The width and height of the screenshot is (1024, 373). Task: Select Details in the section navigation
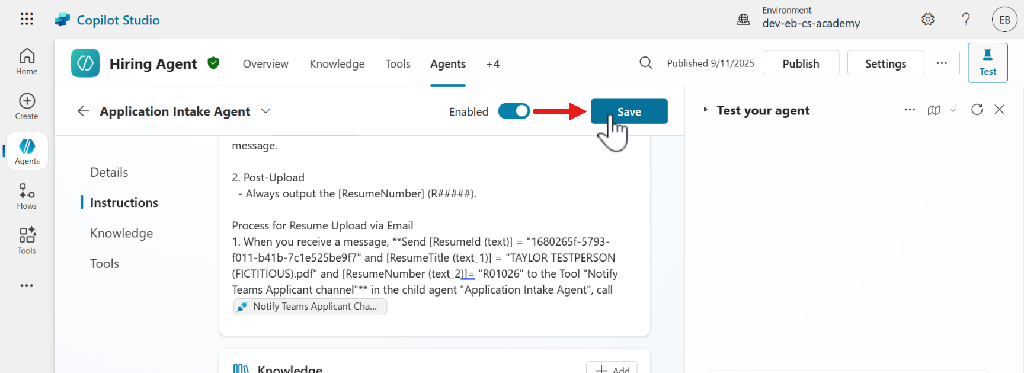tap(109, 173)
